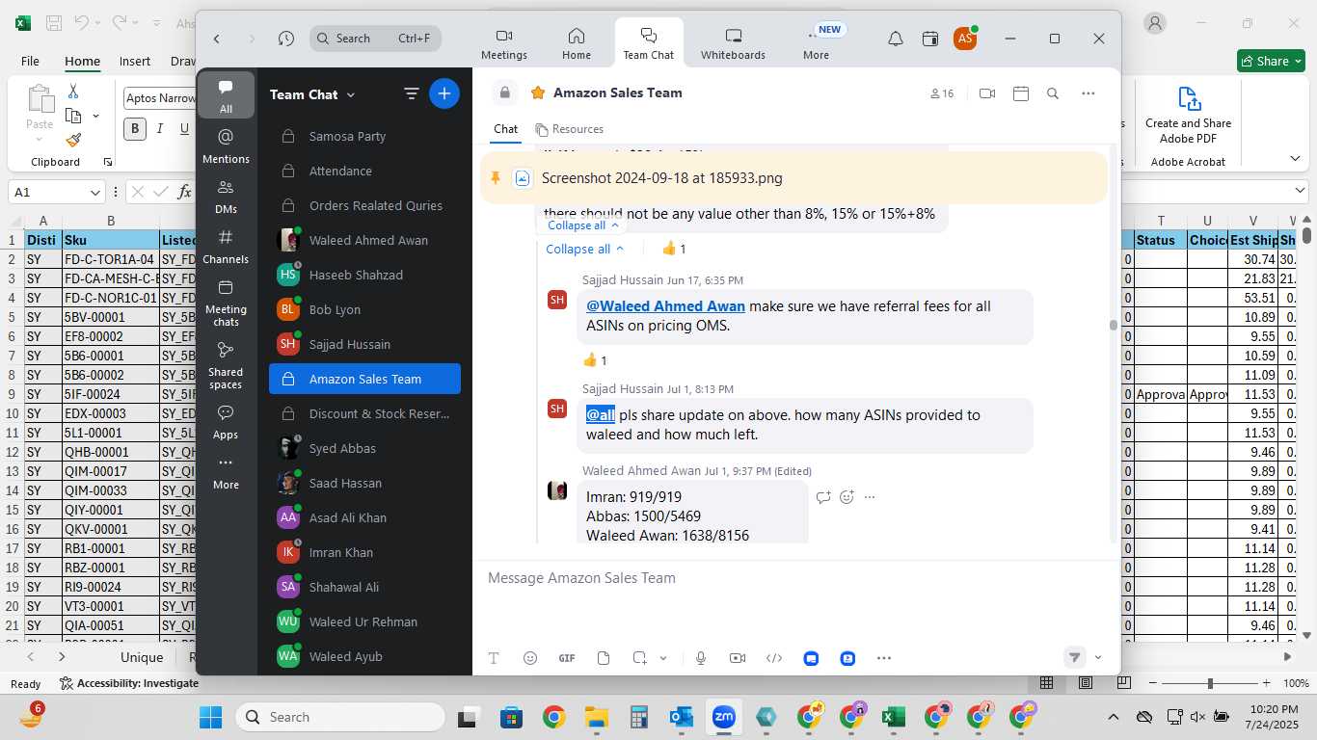The image size is (1317, 740).
Task: Click the @Waleed Ahmed Awan mention
Action: tap(665, 306)
